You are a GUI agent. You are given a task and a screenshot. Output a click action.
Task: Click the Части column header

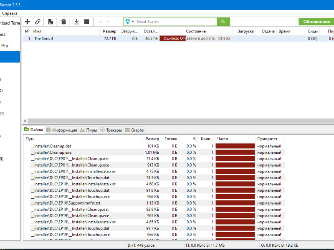(x=235, y=139)
